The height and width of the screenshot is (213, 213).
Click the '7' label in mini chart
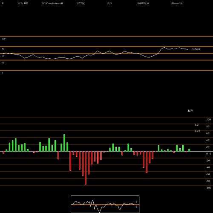(137, 202)
